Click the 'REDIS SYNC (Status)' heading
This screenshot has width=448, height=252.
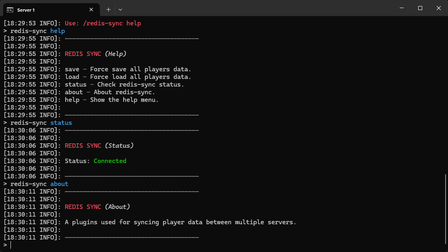point(99,146)
